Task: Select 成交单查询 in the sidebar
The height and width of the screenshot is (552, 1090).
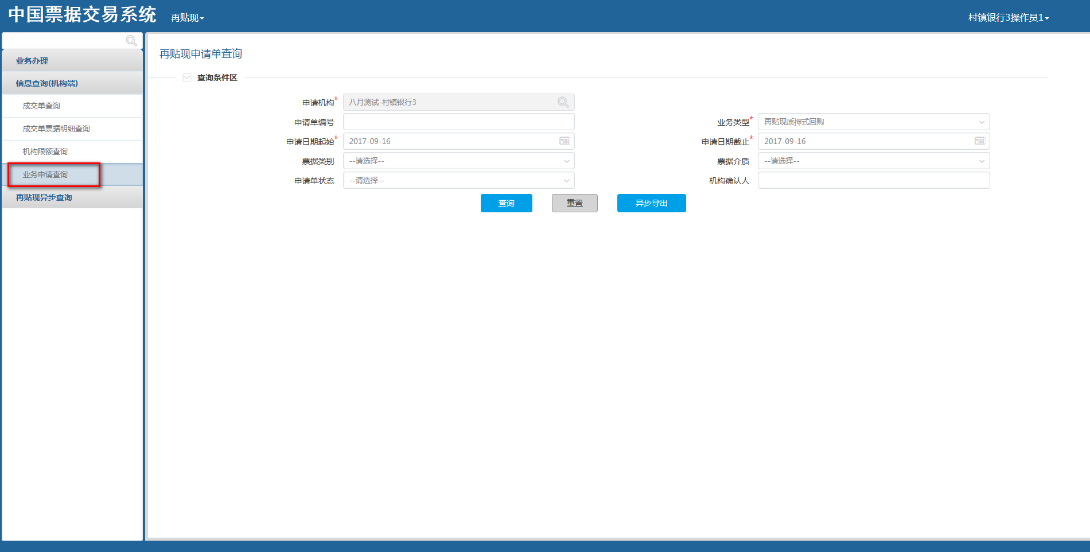Action: point(41,106)
